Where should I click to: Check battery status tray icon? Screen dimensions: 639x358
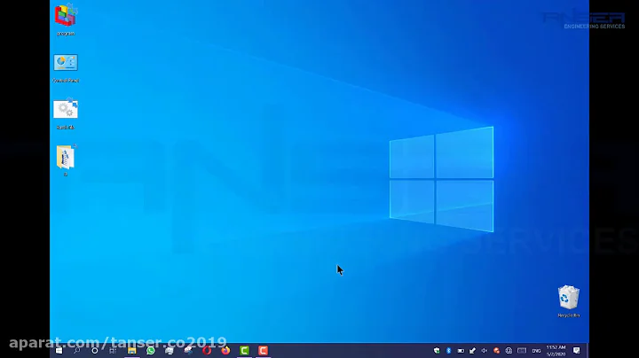click(461, 351)
